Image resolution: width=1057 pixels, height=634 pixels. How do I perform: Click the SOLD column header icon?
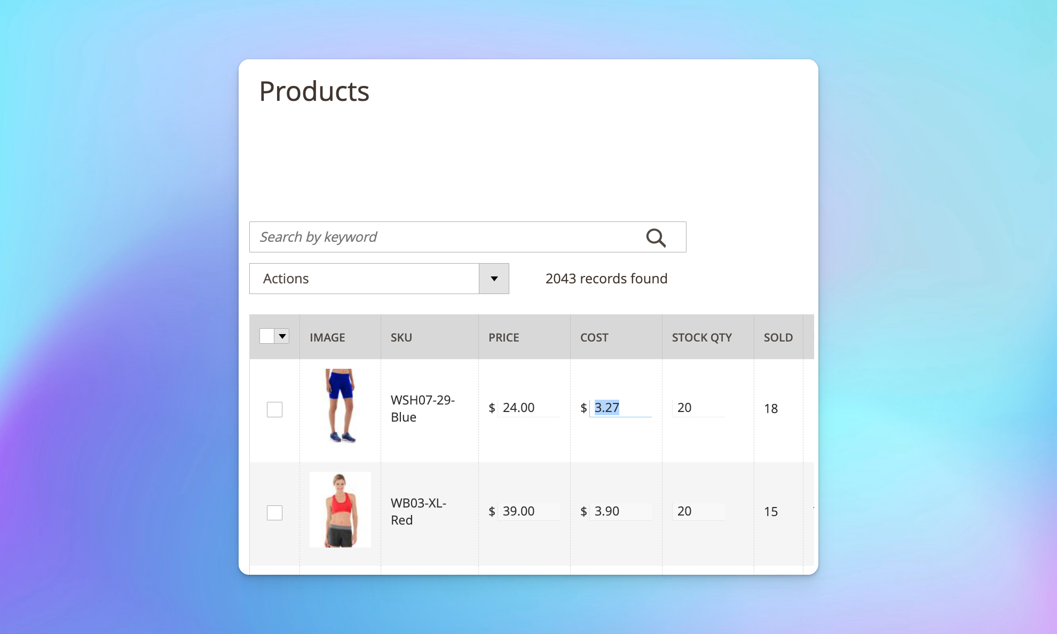pyautogui.click(x=778, y=337)
